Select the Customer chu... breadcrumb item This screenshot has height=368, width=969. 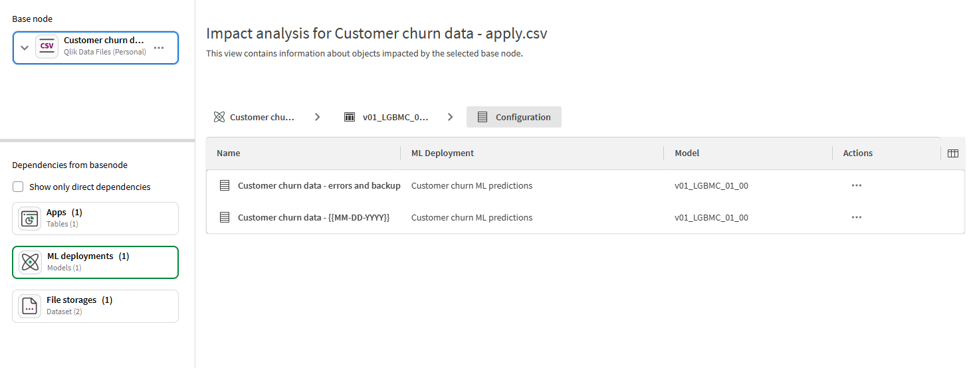pos(255,117)
